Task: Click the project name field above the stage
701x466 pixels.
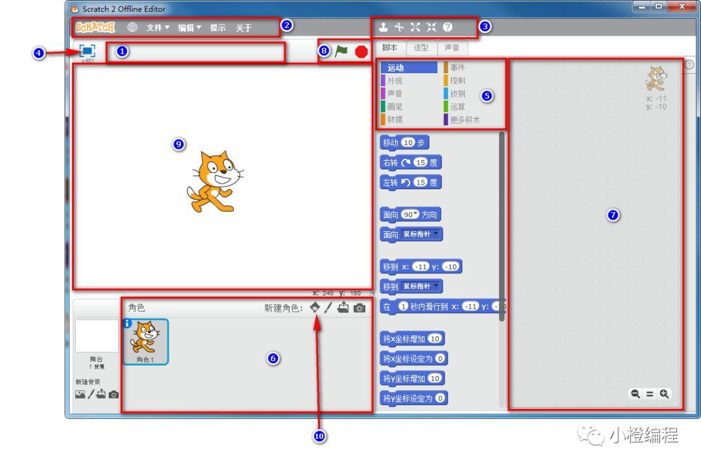Action: click(x=195, y=52)
